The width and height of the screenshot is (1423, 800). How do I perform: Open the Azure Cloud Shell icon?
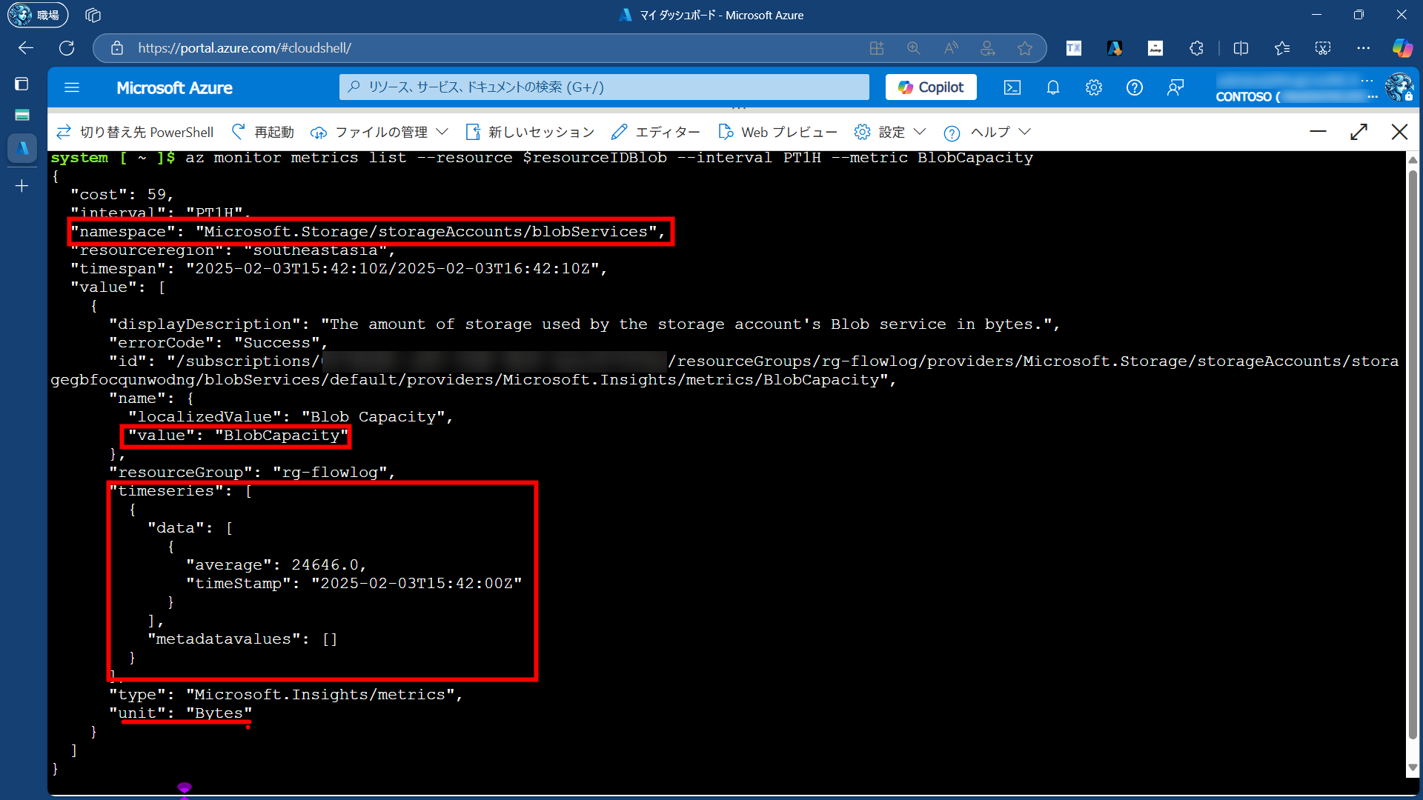pyautogui.click(x=1012, y=87)
